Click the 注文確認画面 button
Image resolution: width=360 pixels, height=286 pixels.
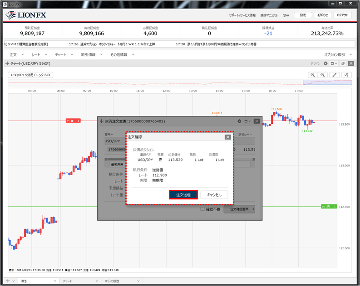click(239, 209)
